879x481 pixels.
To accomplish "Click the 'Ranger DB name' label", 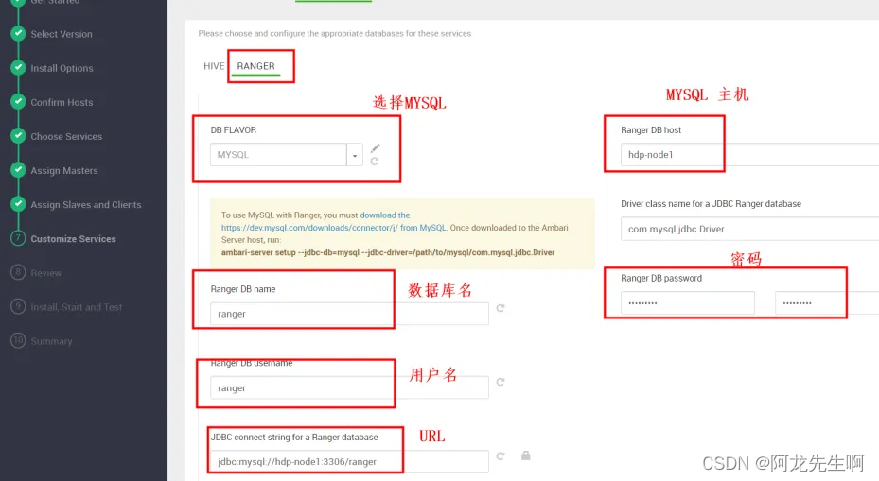I will point(243,289).
